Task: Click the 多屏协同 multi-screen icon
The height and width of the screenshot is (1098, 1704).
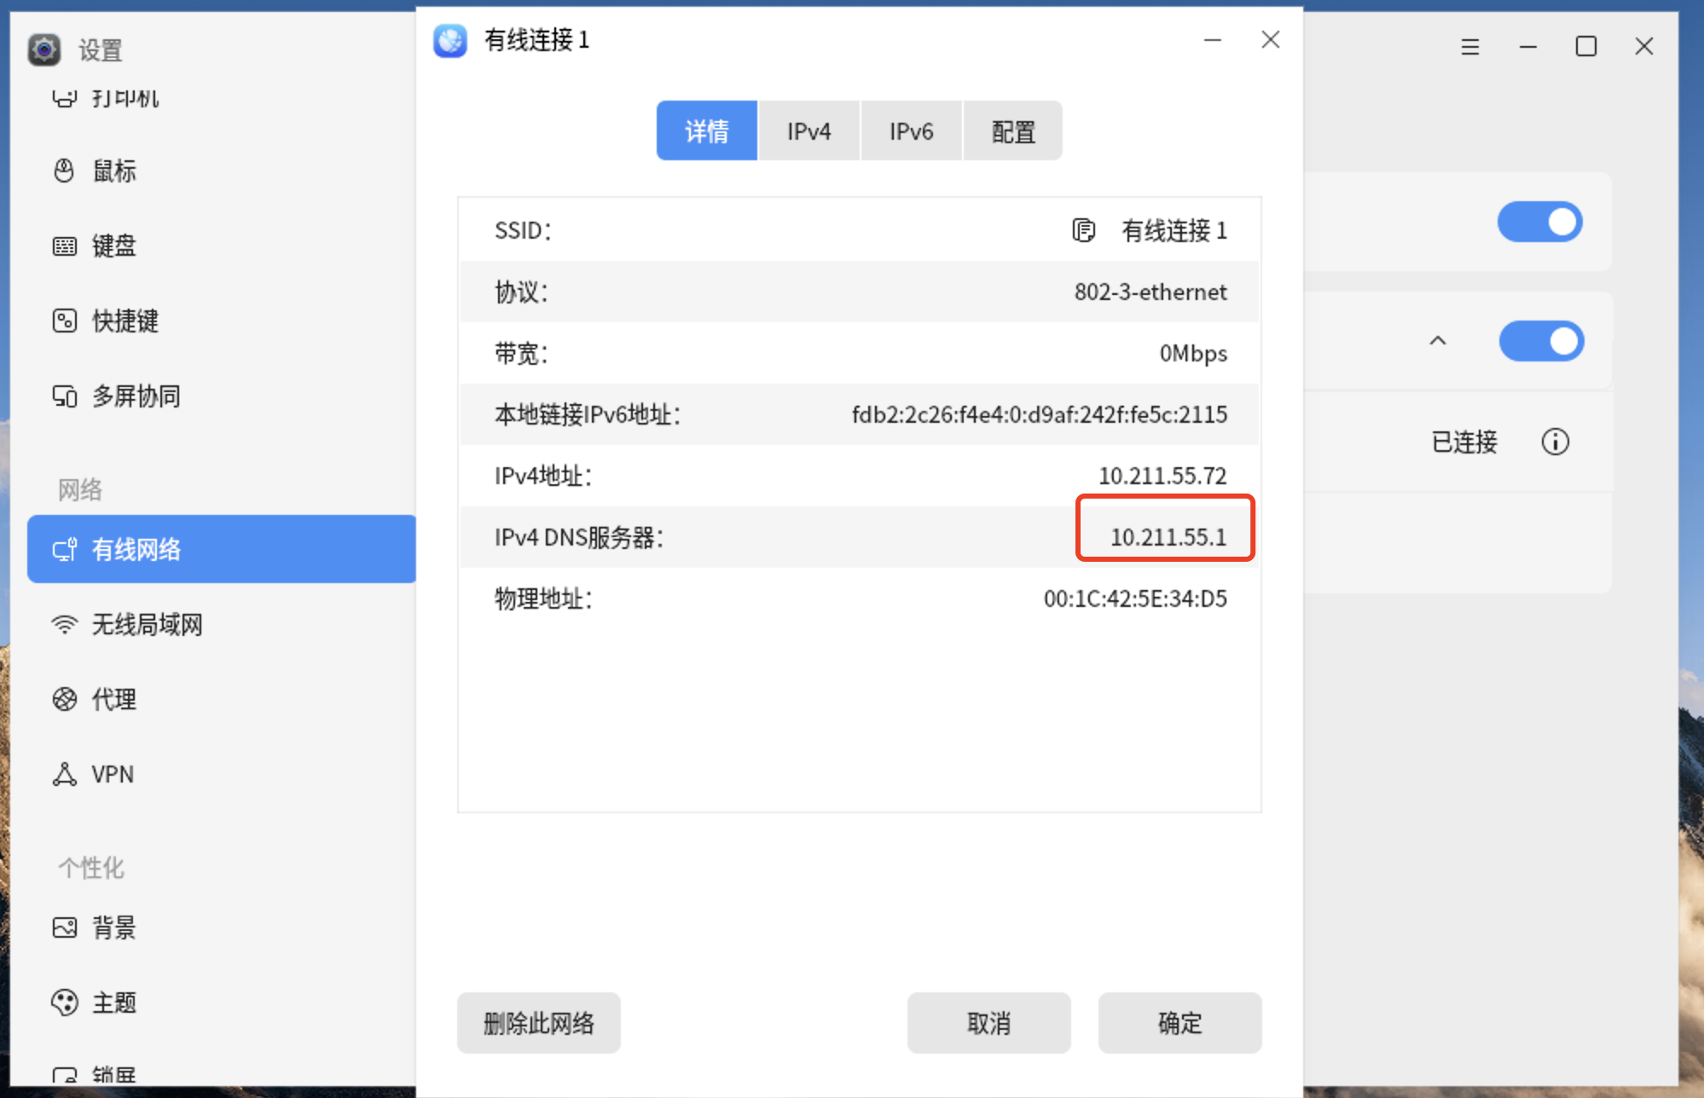Action: pos(64,396)
